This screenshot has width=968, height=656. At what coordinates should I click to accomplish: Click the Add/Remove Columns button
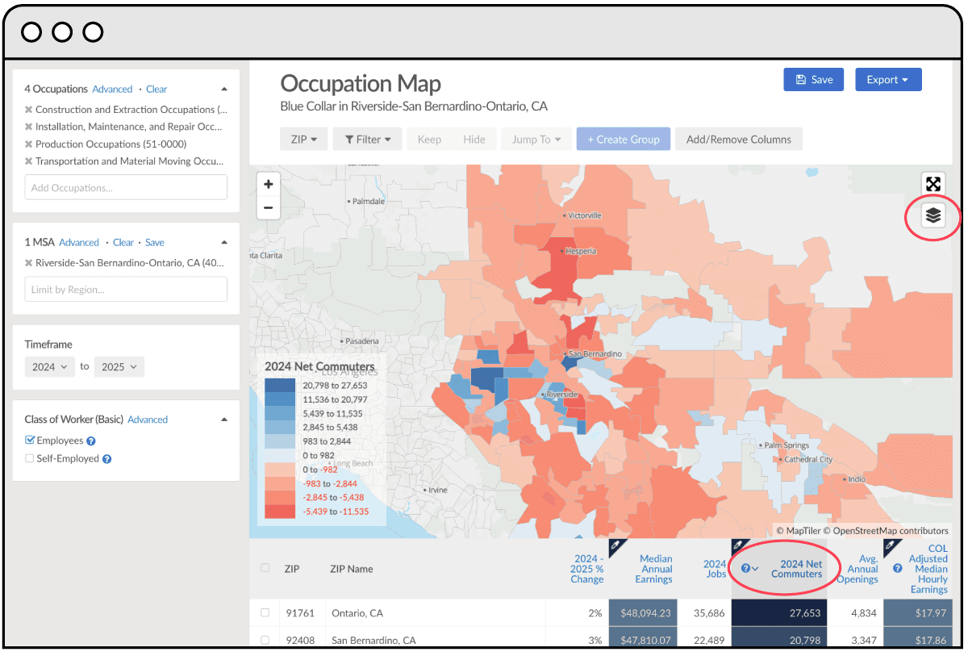point(738,140)
